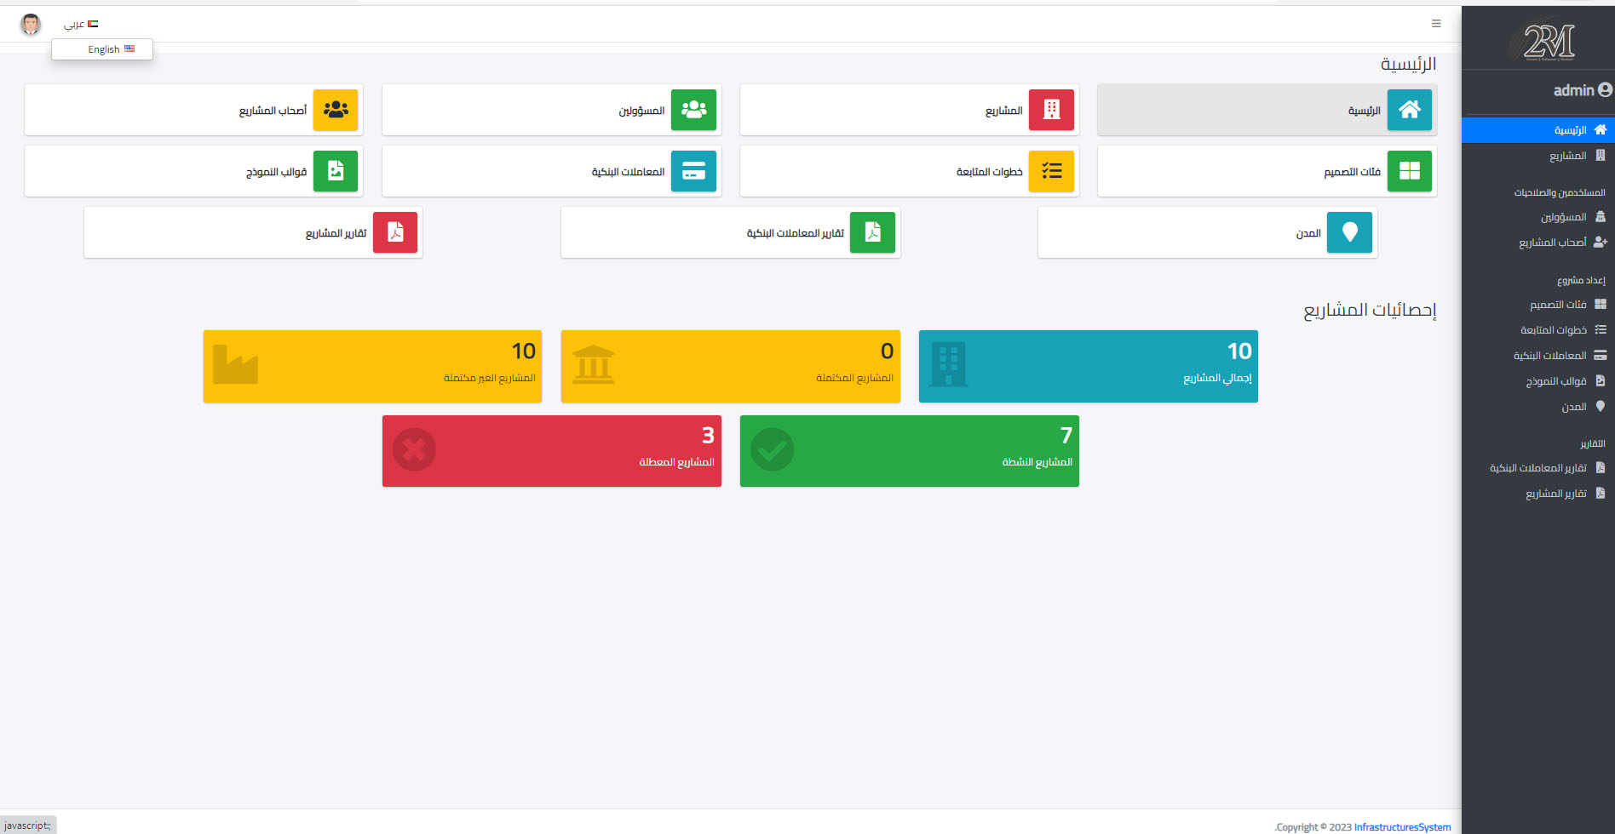The height and width of the screenshot is (834, 1615).
Task: Open the Design Categories grid icon
Action: coord(1409,171)
